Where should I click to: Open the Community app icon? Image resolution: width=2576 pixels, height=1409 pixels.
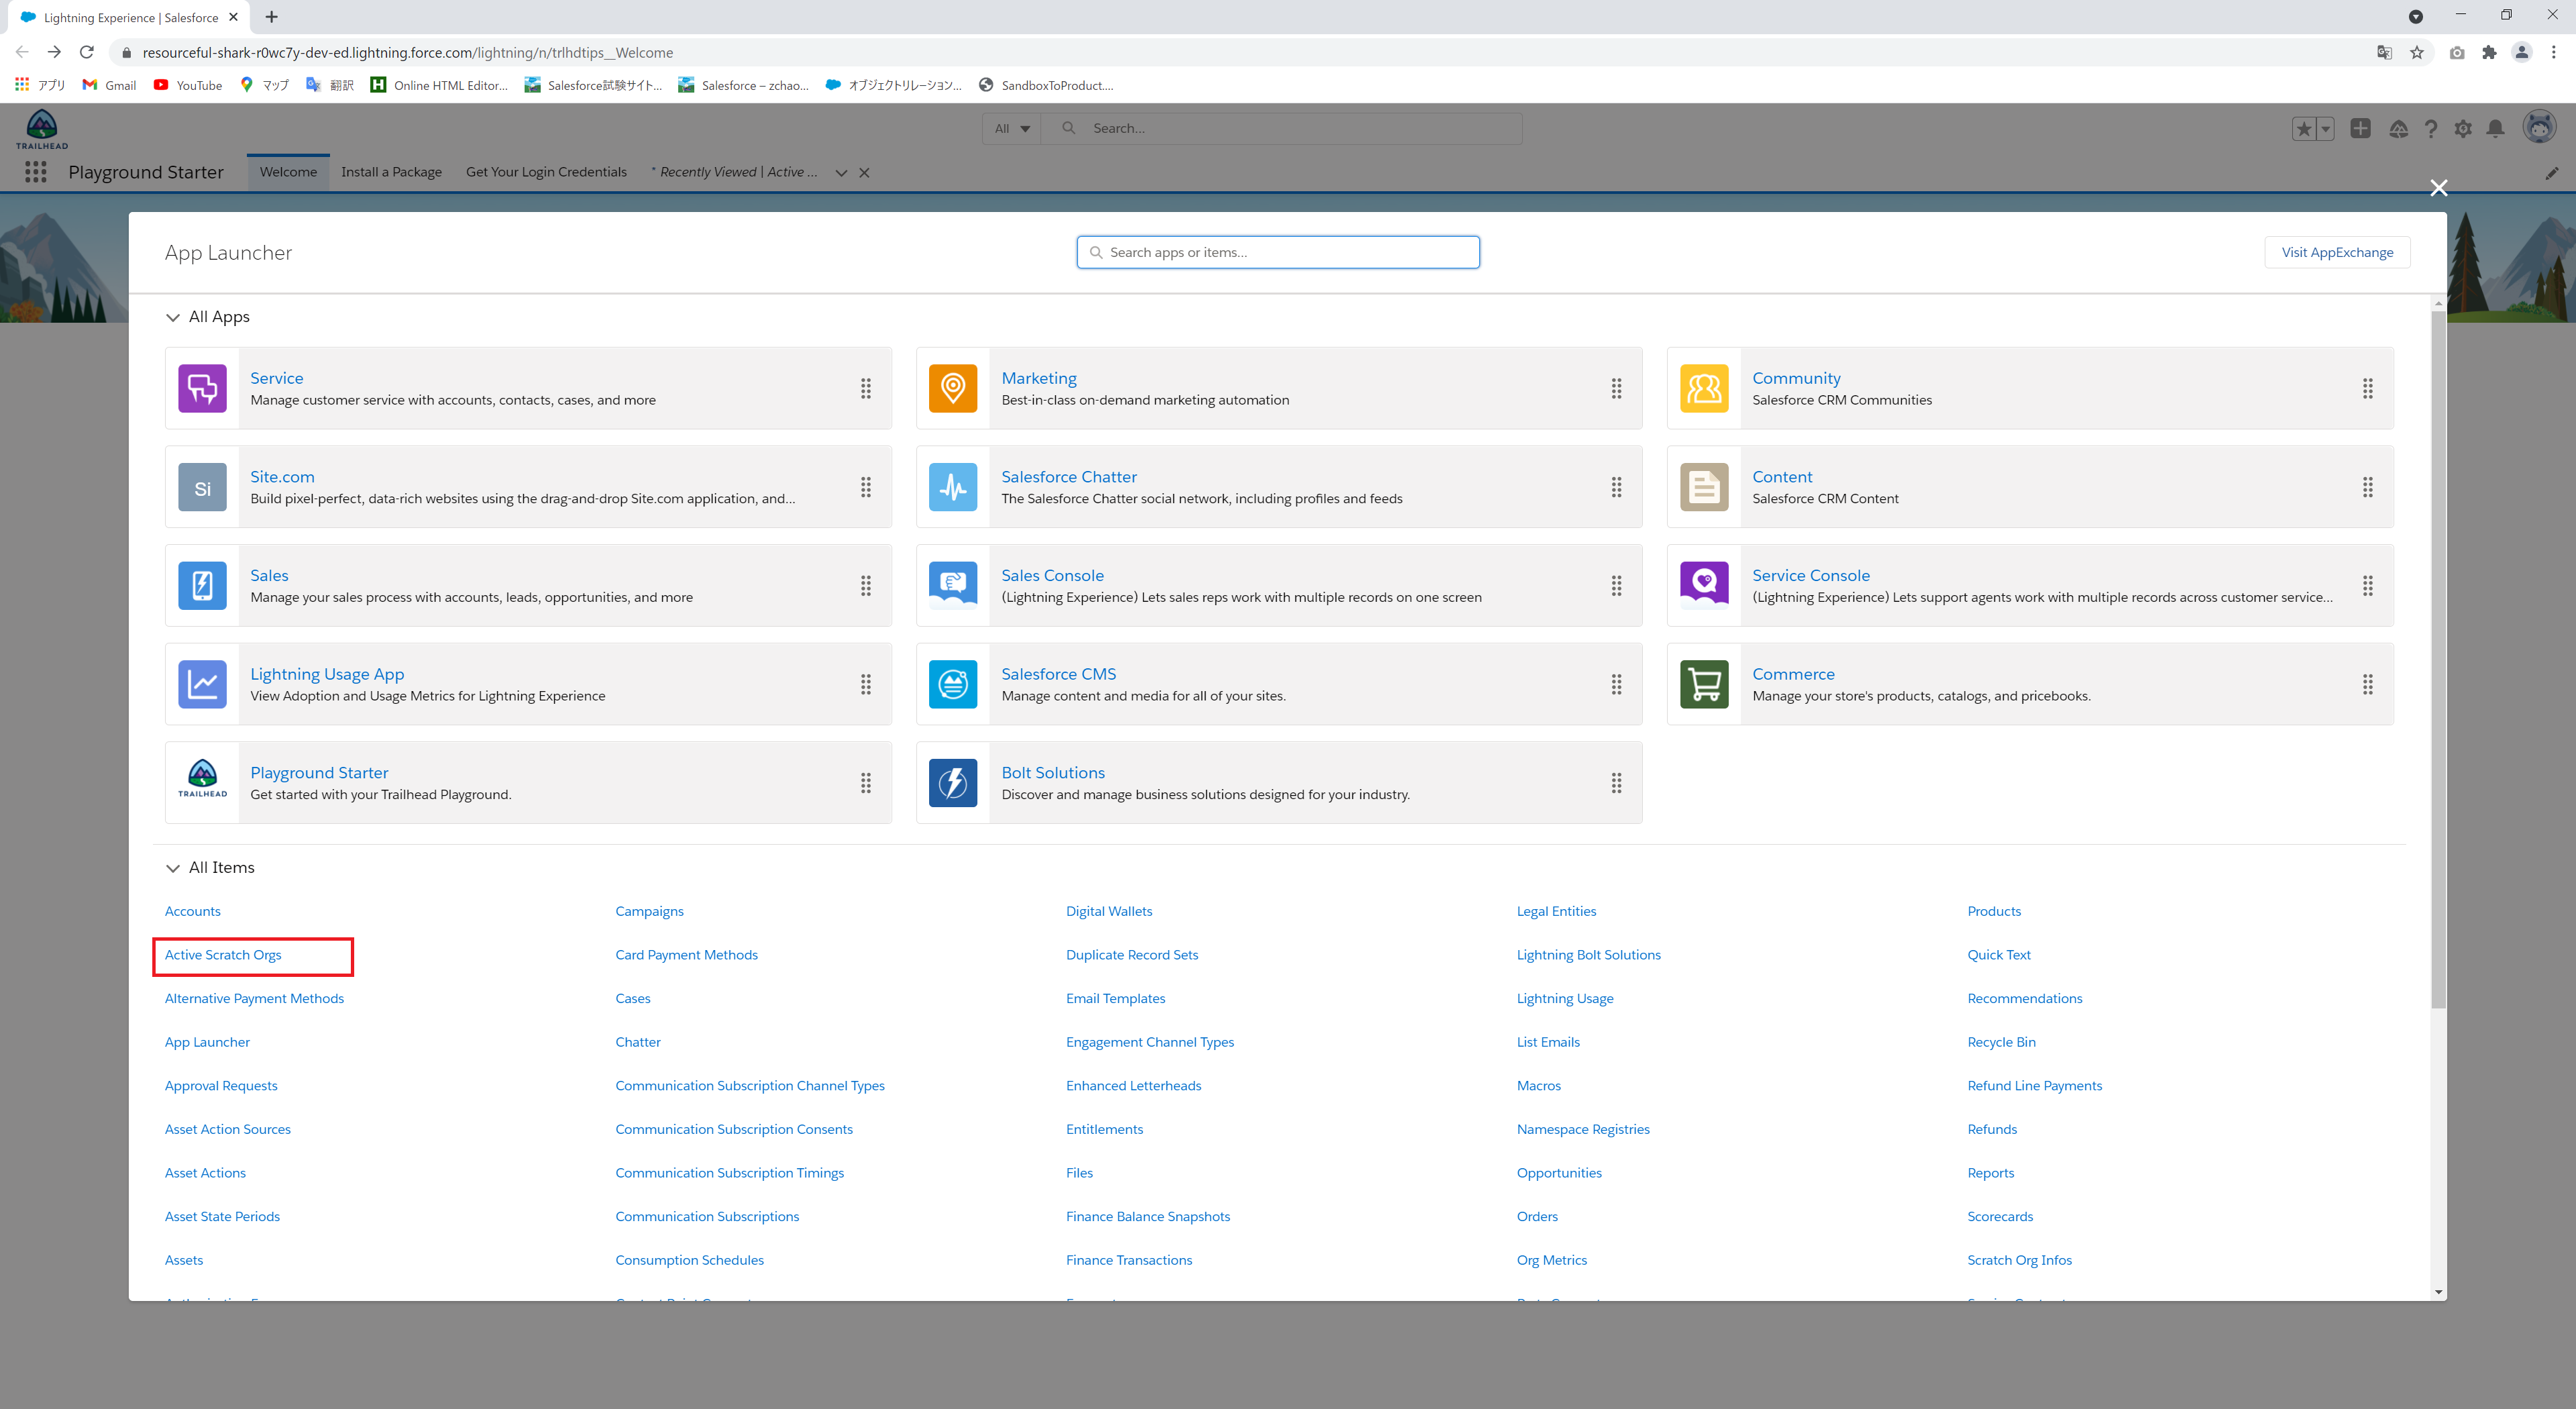[1704, 388]
